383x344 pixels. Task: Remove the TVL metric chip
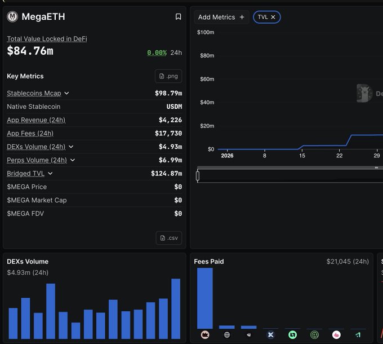coord(273,17)
